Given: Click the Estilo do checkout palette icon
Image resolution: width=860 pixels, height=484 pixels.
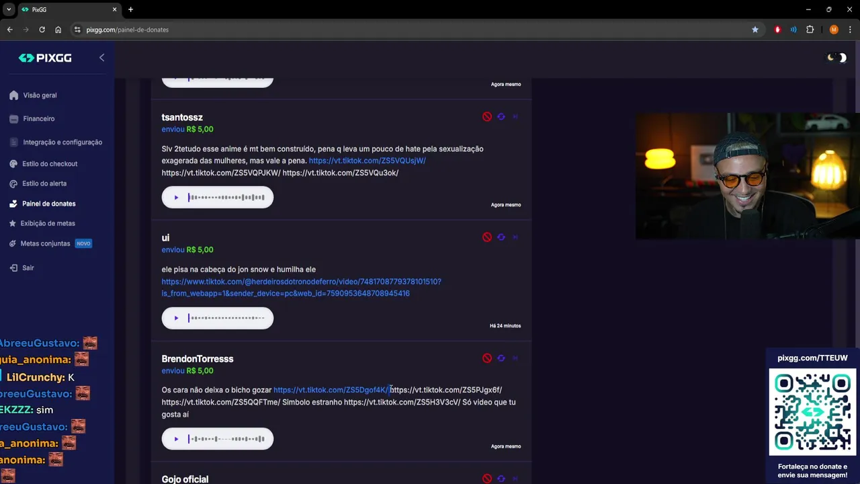Looking at the screenshot, I should pyautogui.click(x=14, y=164).
